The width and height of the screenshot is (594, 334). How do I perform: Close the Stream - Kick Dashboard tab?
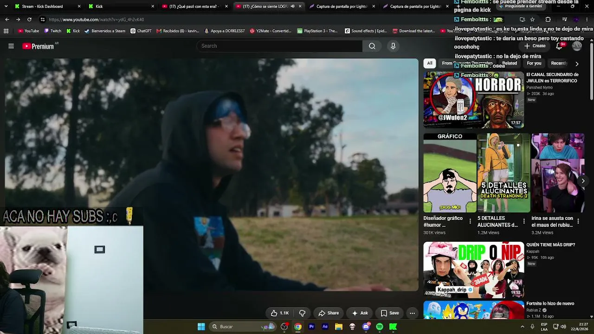79,6
